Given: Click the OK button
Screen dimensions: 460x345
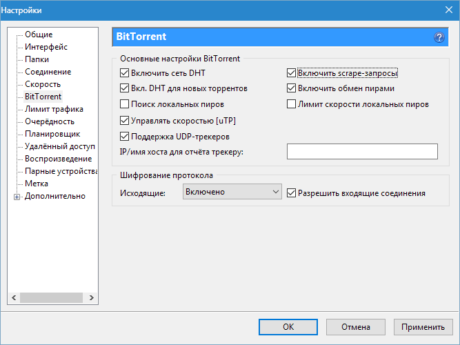Looking at the screenshot, I should tap(288, 327).
